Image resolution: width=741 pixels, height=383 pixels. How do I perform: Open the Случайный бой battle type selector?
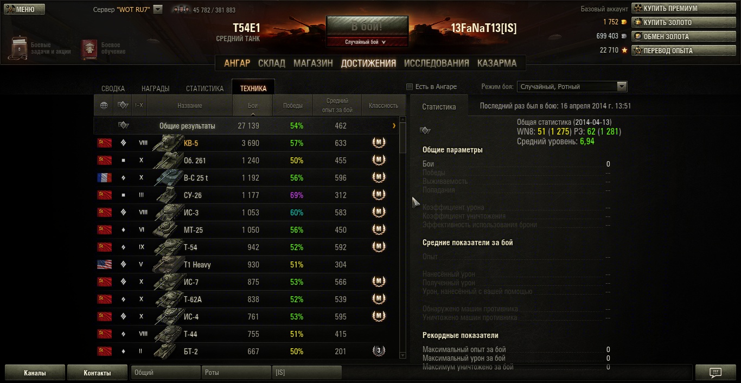tap(367, 42)
